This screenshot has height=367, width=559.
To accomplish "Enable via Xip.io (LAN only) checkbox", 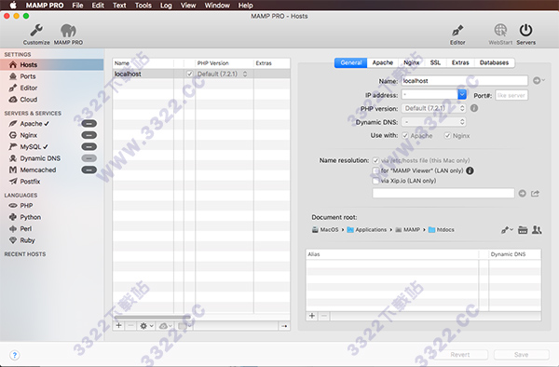I will pyautogui.click(x=375, y=181).
